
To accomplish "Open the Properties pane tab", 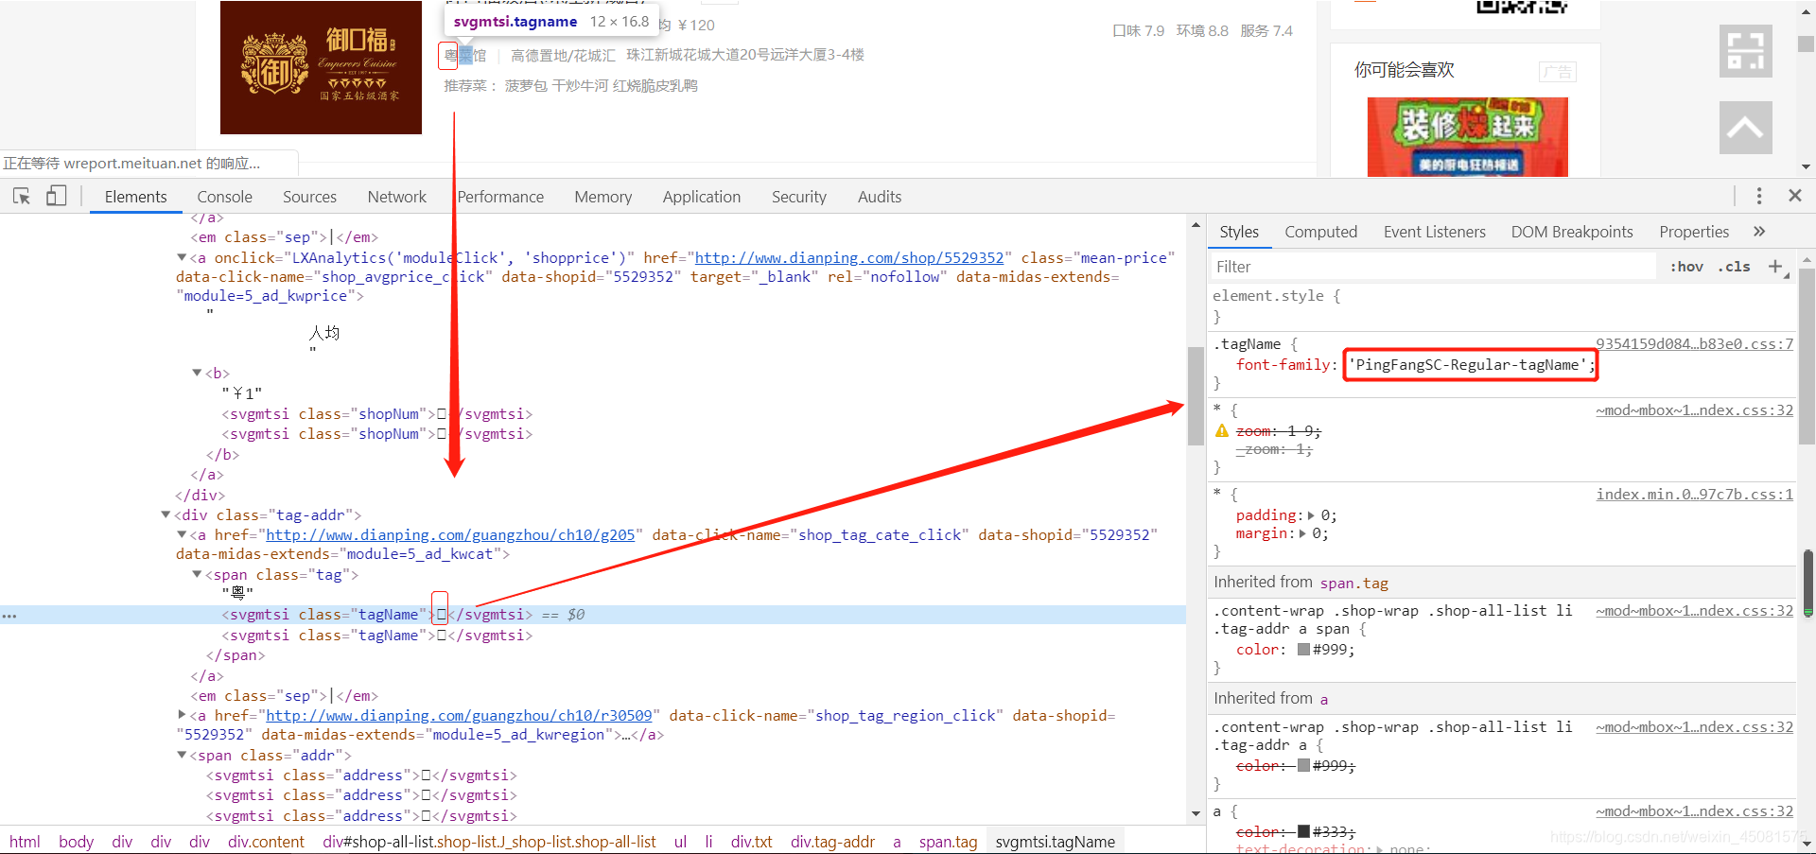I will (x=1694, y=232).
